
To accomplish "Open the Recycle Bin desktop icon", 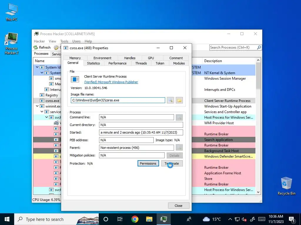I will point(286,186).
